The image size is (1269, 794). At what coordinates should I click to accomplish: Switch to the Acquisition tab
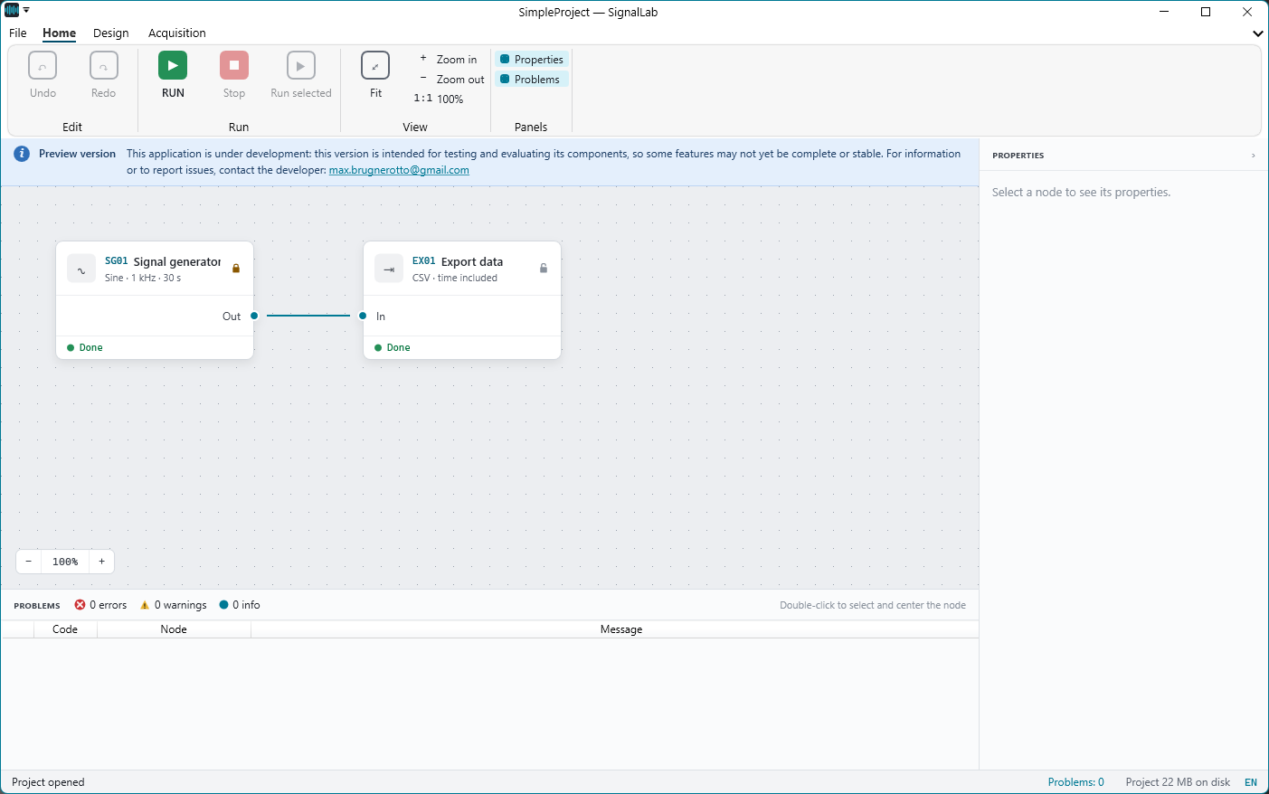[177, 33]
